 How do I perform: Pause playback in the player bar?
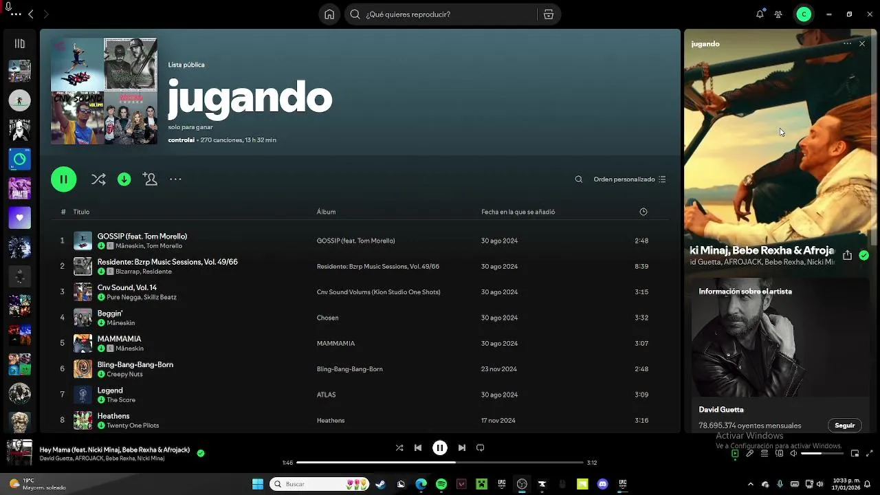(440, 448)
